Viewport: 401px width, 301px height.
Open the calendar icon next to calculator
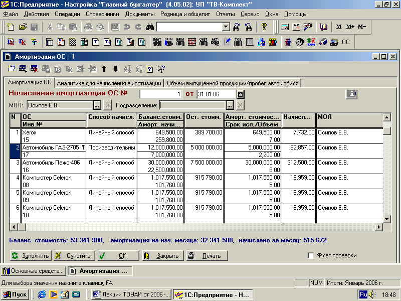pos(296,27)
